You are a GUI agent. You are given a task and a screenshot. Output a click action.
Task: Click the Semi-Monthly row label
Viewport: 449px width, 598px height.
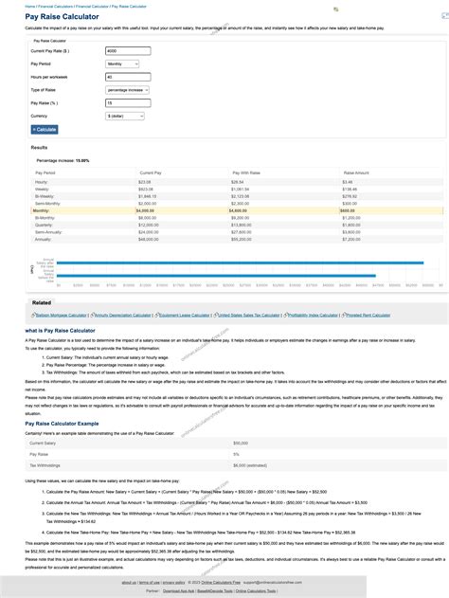point(47,204)
